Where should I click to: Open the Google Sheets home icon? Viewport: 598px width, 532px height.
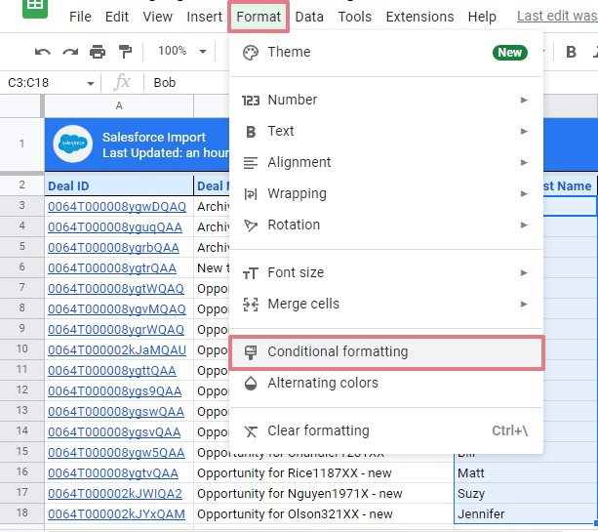point(37,9)
